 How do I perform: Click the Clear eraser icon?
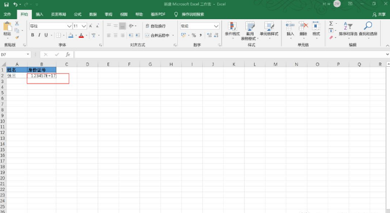(x=331, y=38)
